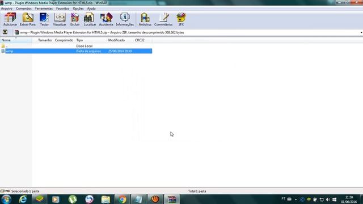This screenshot has height=204, width=363.
Task: Open the Arquivo menu
Action: click(7, 8)
